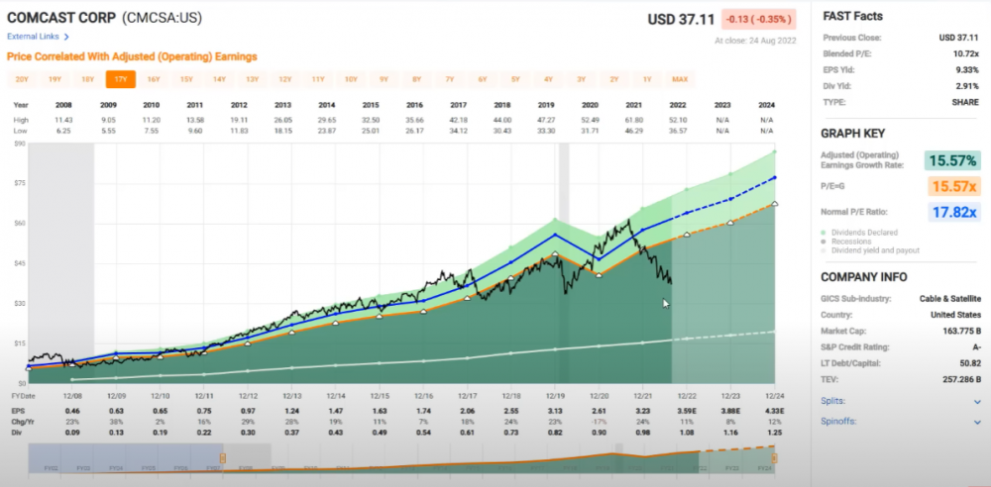Toggle the Recessions legend item
This screenshot has width=991, height=487.
(x=848, y=242)
